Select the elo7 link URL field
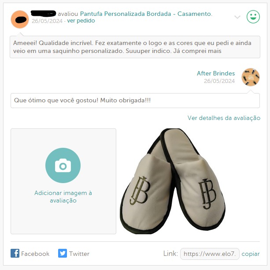Screen dimensions: 270x270 (210, 254)
